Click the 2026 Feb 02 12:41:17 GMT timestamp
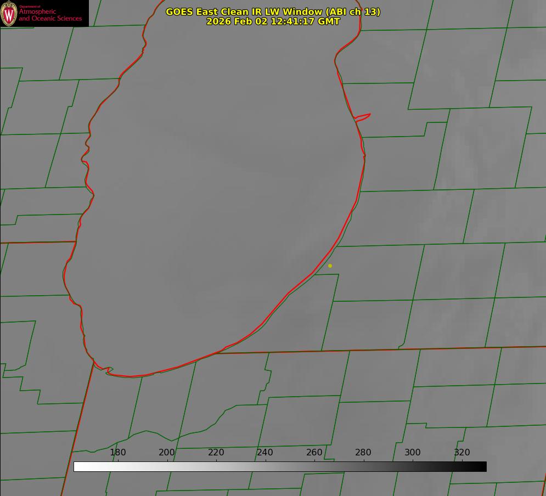 [273, 21]
